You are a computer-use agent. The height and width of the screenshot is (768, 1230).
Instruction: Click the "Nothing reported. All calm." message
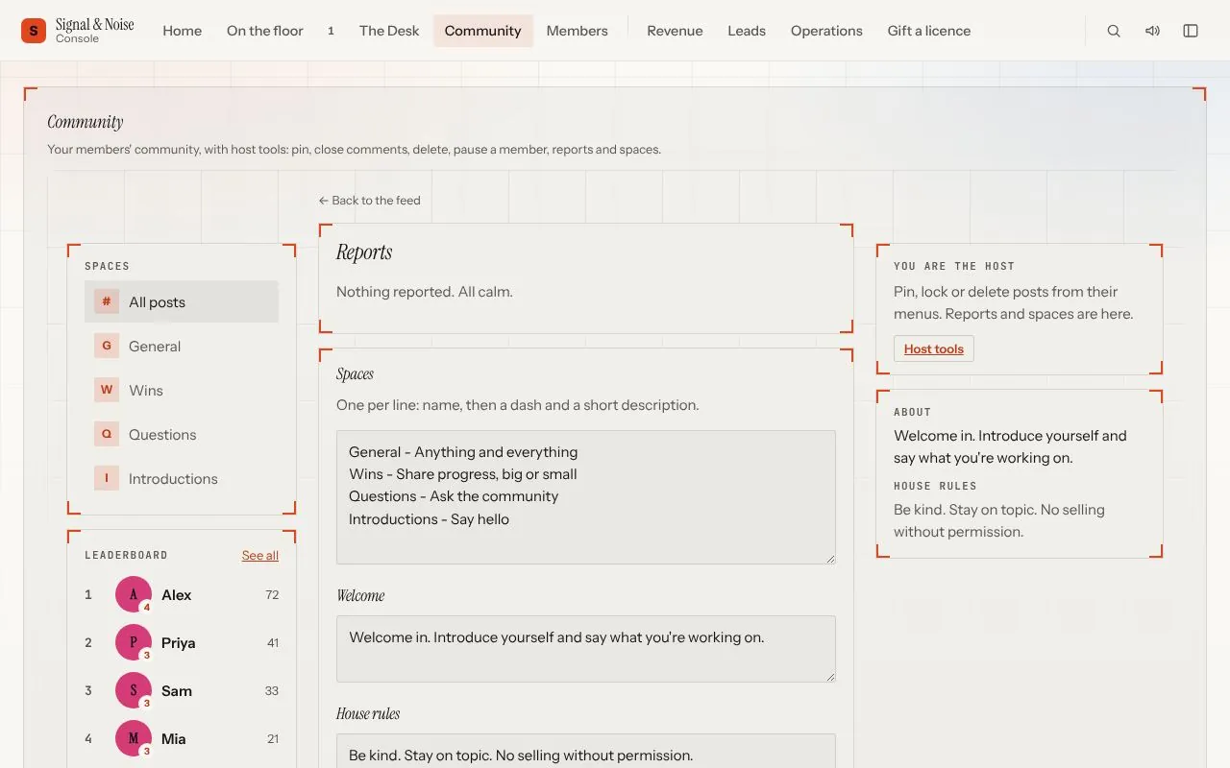pyautogui.click(x=425, y=292)
